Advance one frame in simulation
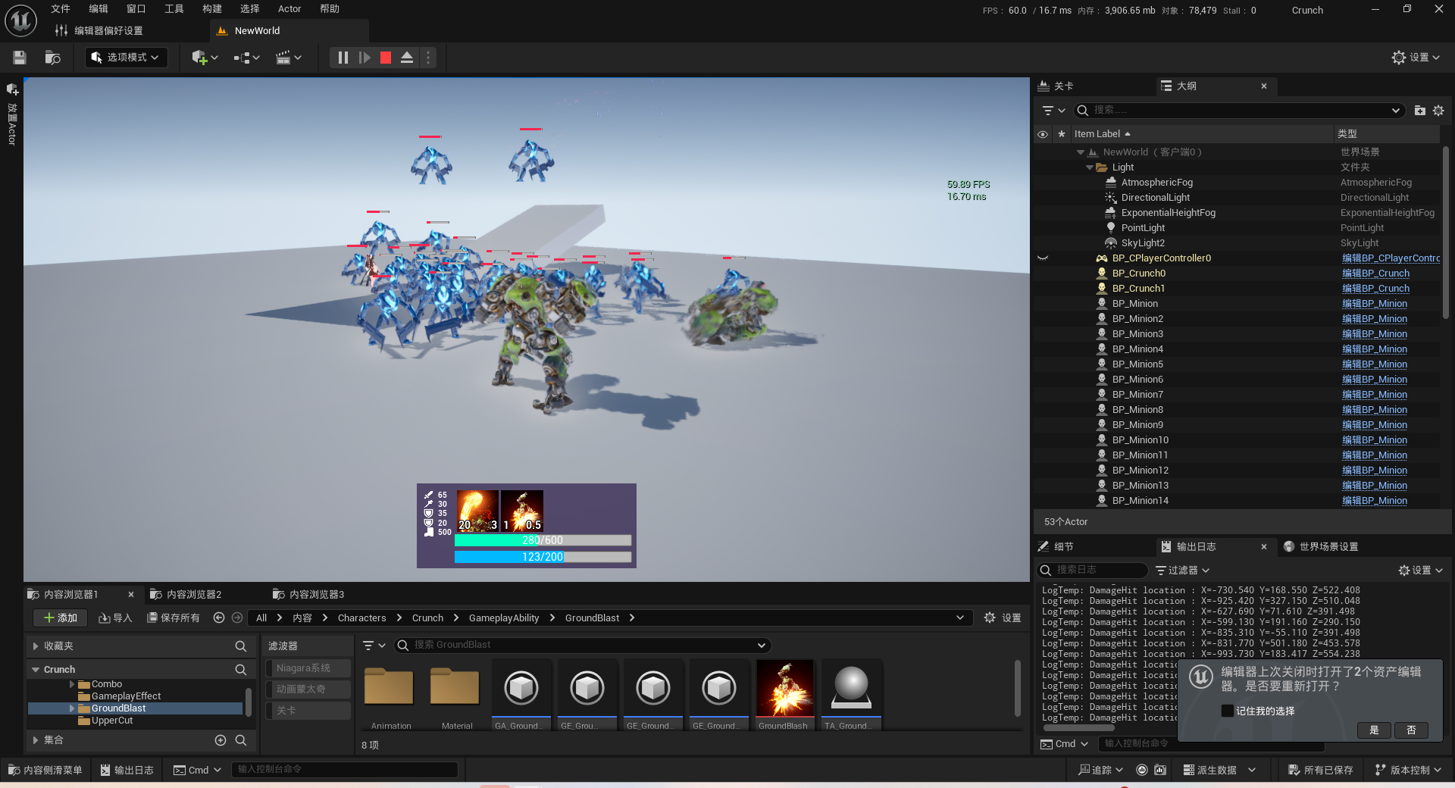This screenshot has width=1455, height=788. pos(365,58)
